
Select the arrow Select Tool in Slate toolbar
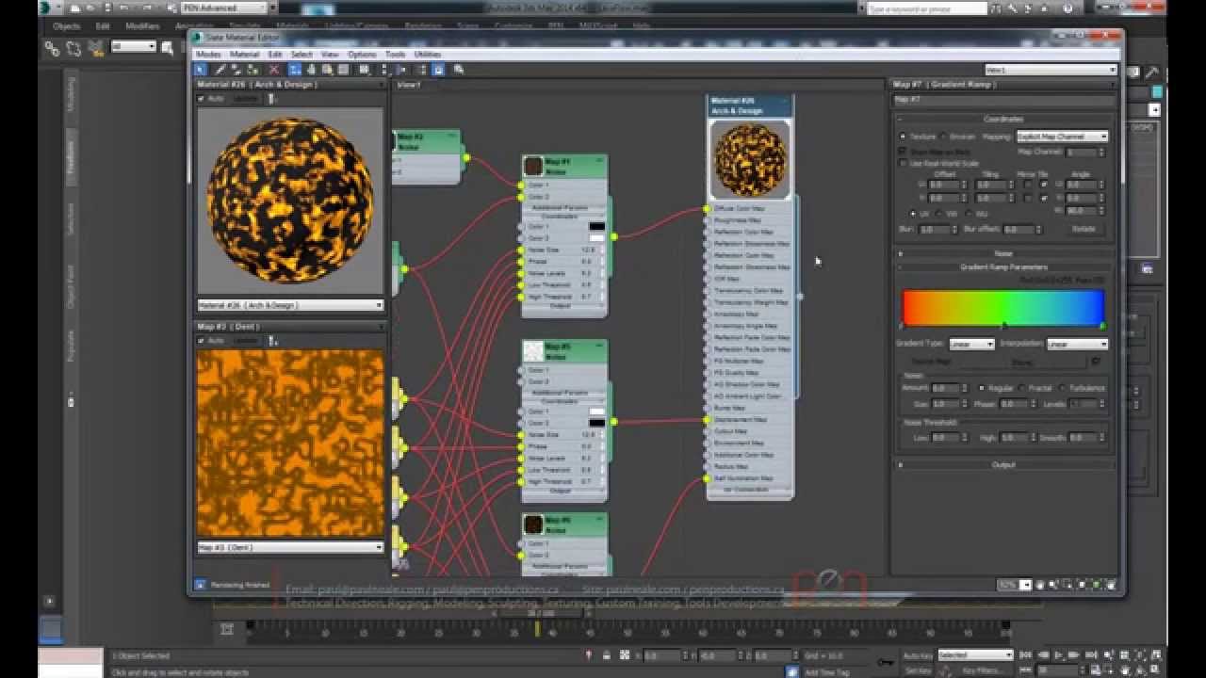click(x=200, y=69)
